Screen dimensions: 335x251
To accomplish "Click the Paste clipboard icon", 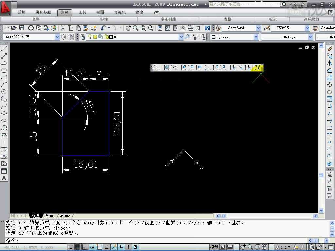I will pyautogui.click(x=78, y=28).
